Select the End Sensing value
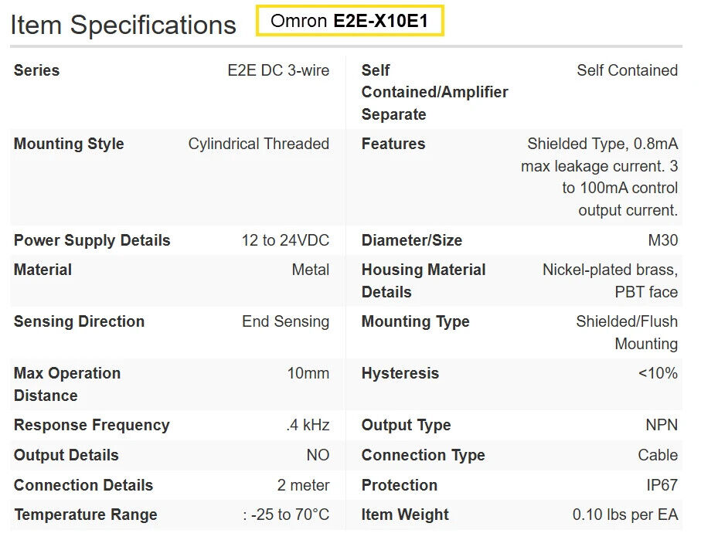The height and width of the screenshot is (540, 701). click(285, 322)
